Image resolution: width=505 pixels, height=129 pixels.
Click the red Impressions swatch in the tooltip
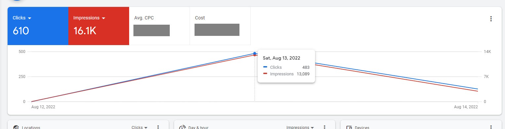pyautogui.click(x=265, y=74)
